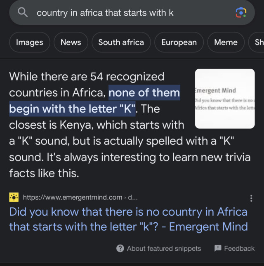Switch to the Images filter tab
Image resolution: width=264 pixels, height=266 pixels.
click(x=29, y=42)
